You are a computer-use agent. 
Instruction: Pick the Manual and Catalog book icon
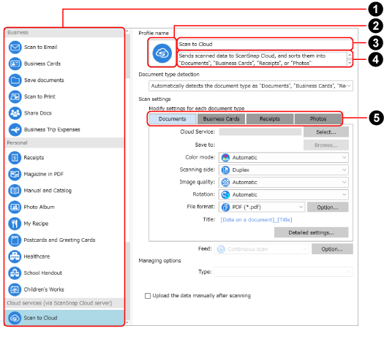(15, 191)
